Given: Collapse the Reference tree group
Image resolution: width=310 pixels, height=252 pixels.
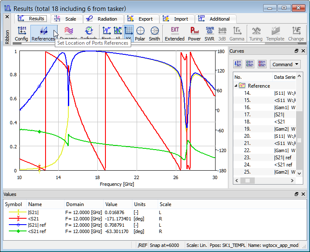Looking at the screenshot, I should pyautogui.click(x=236, y=86).
